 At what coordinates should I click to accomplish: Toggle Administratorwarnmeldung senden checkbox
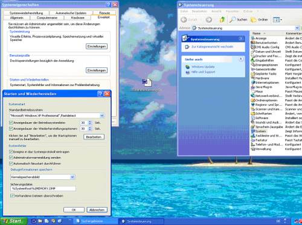11,158
